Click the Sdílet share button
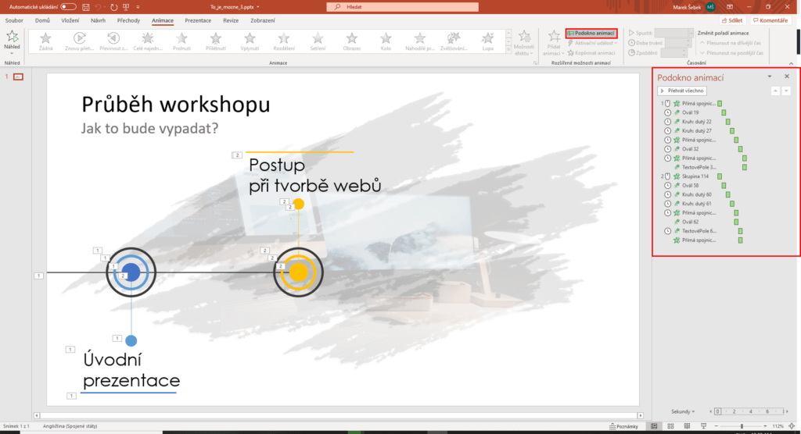Screen dimensions: 801x434 [x=731, y=20]
